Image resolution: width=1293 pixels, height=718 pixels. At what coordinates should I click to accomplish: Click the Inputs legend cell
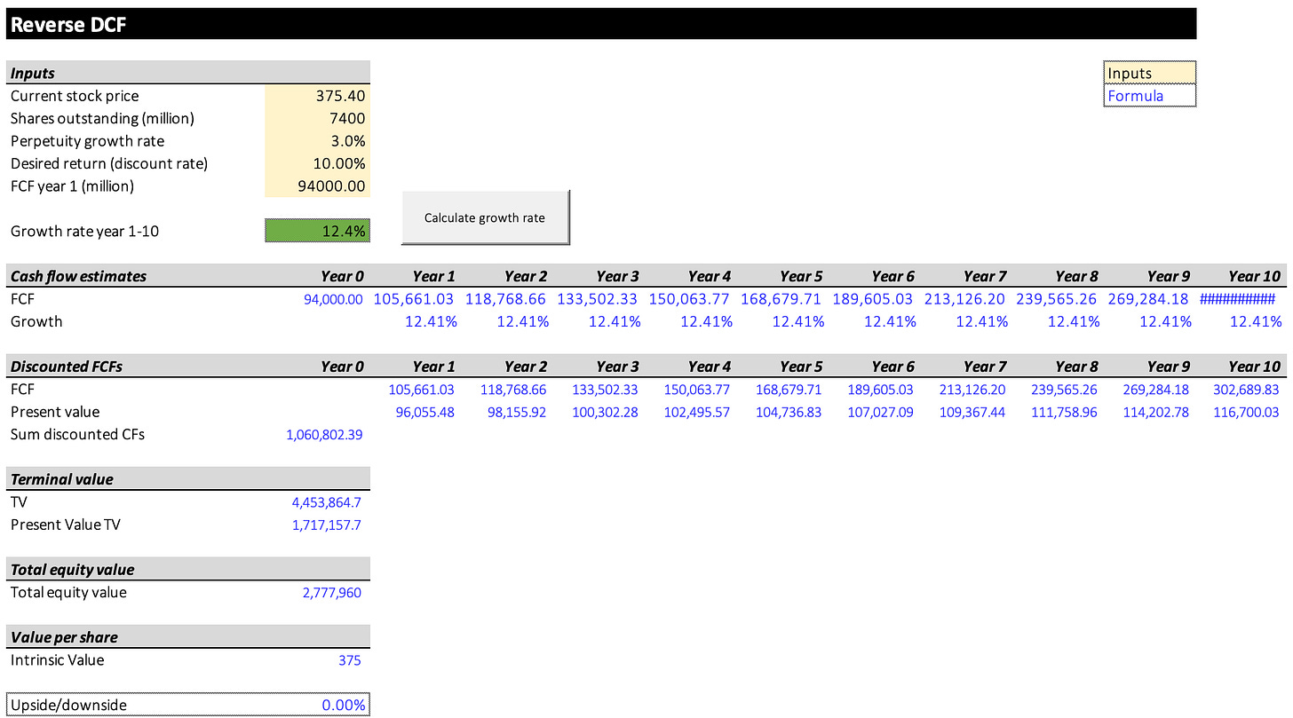click(x=1150, y=73)
